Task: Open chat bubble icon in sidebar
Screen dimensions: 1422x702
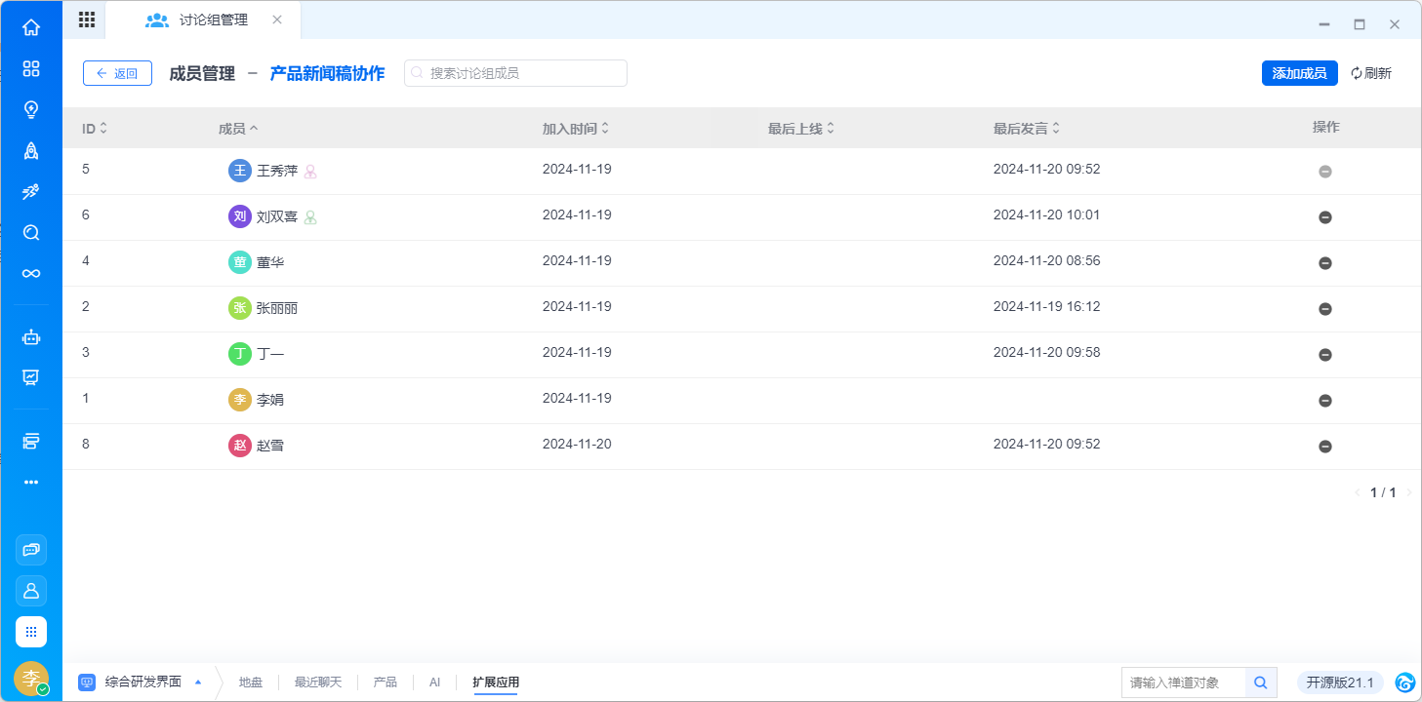Action: pyautogui.click(x=31, y=550)
